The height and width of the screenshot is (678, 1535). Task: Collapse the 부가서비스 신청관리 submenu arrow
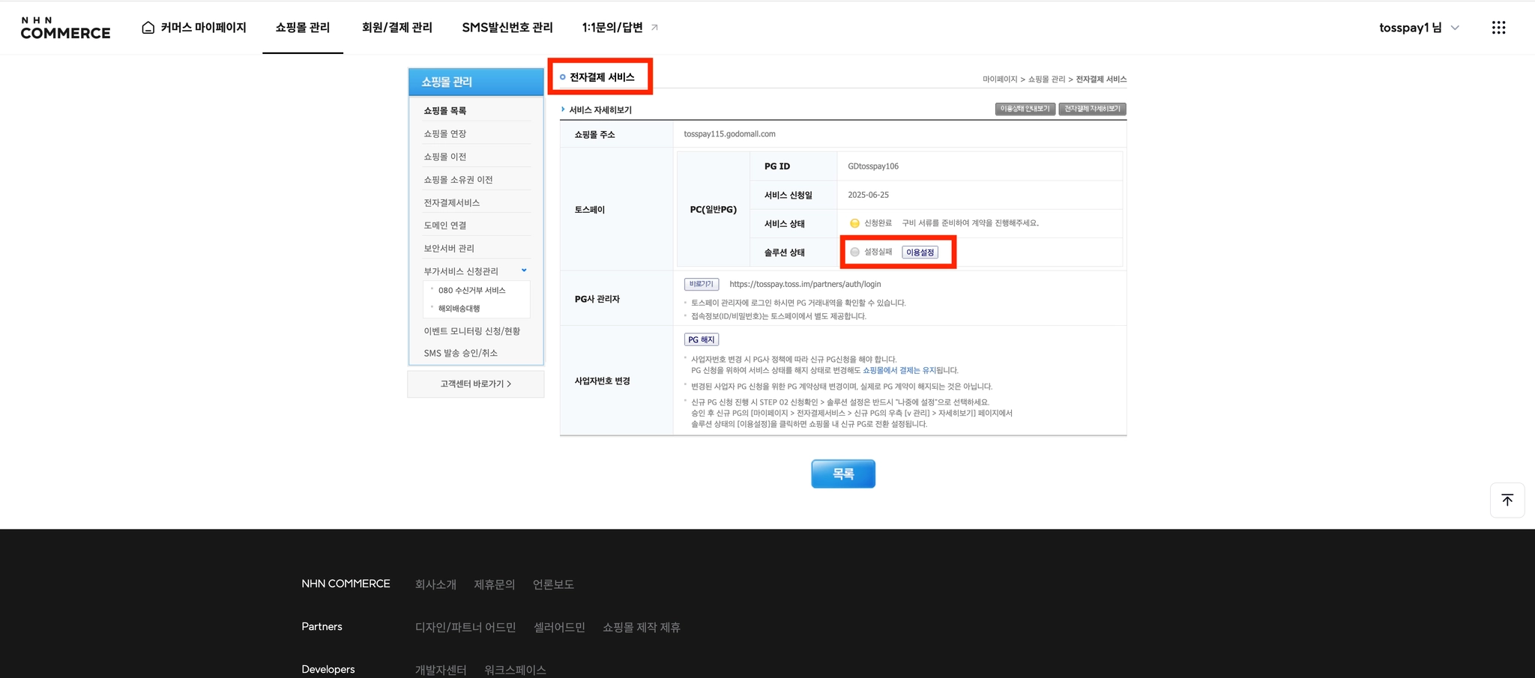tap(524, 270)
